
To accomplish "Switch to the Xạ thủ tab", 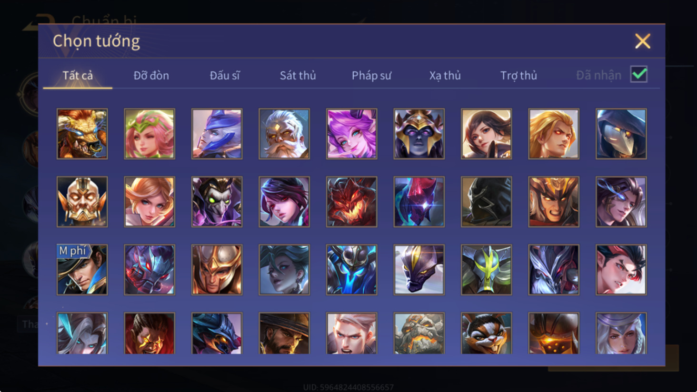I will 445,75.
